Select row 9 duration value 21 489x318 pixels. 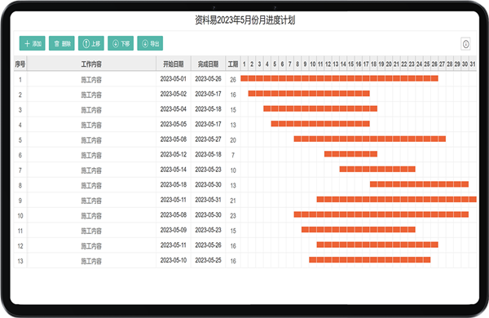click(233, 201)
